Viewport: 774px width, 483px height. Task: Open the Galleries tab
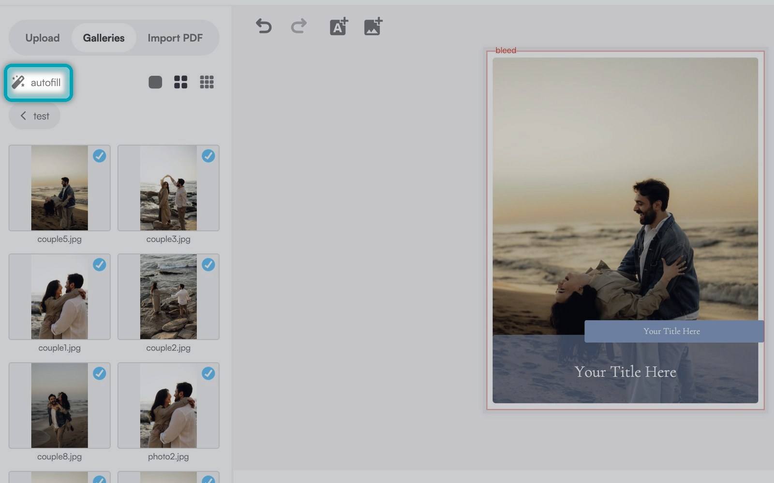click(104, 38)
